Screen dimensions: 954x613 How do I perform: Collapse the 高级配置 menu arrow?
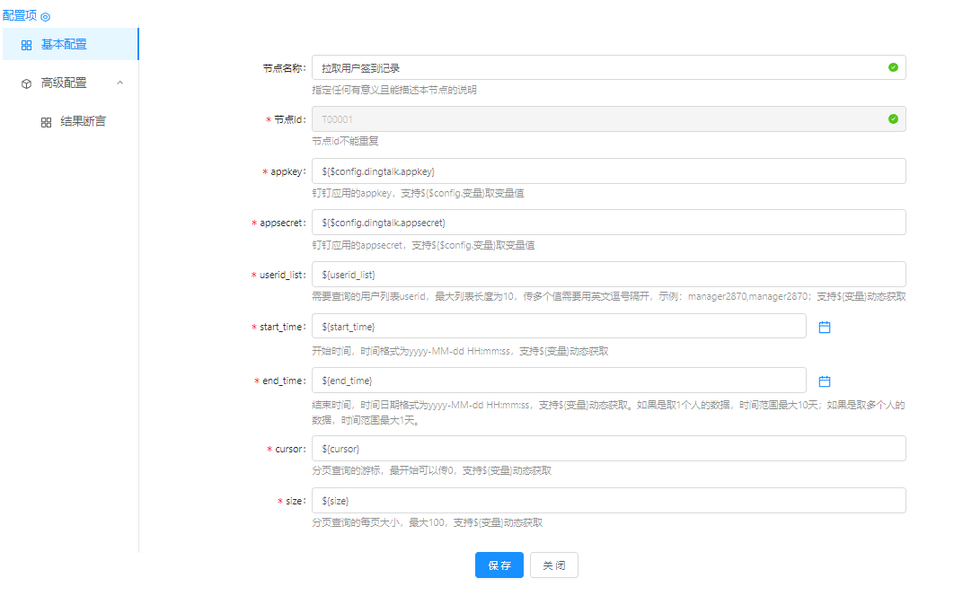click(120, 83)
